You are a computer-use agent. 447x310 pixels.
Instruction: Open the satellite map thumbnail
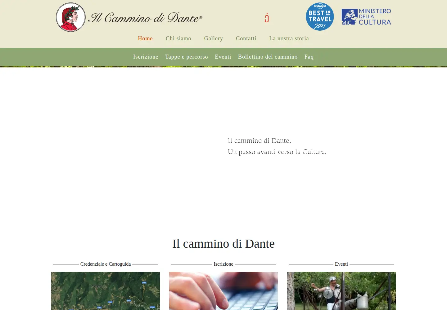click(106, 291)
